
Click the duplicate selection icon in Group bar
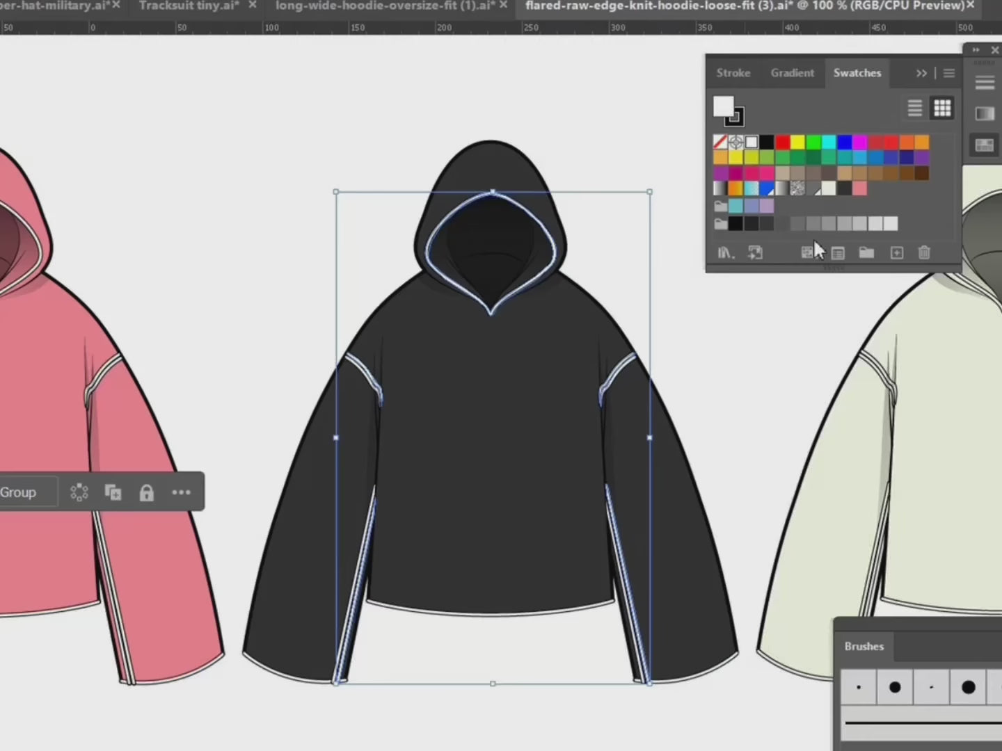click(113, 492)
